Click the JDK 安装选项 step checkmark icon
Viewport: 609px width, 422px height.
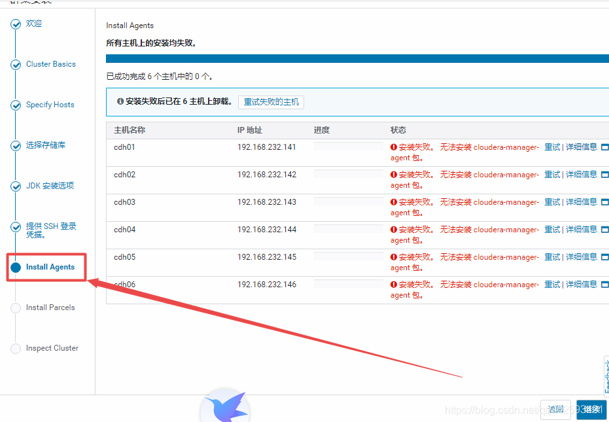[16, 186]
